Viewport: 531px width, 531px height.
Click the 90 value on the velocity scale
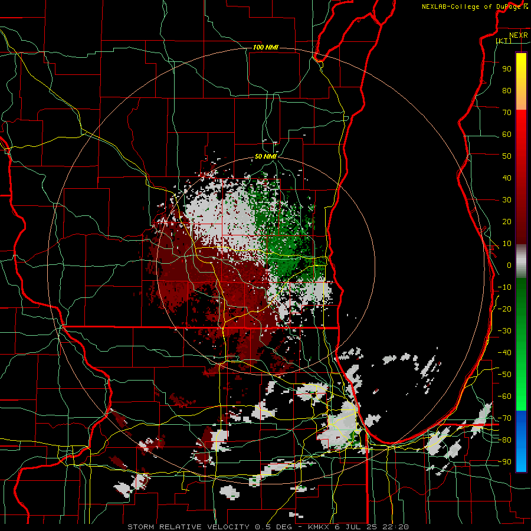pyautogui.click(x=507, y=69)
